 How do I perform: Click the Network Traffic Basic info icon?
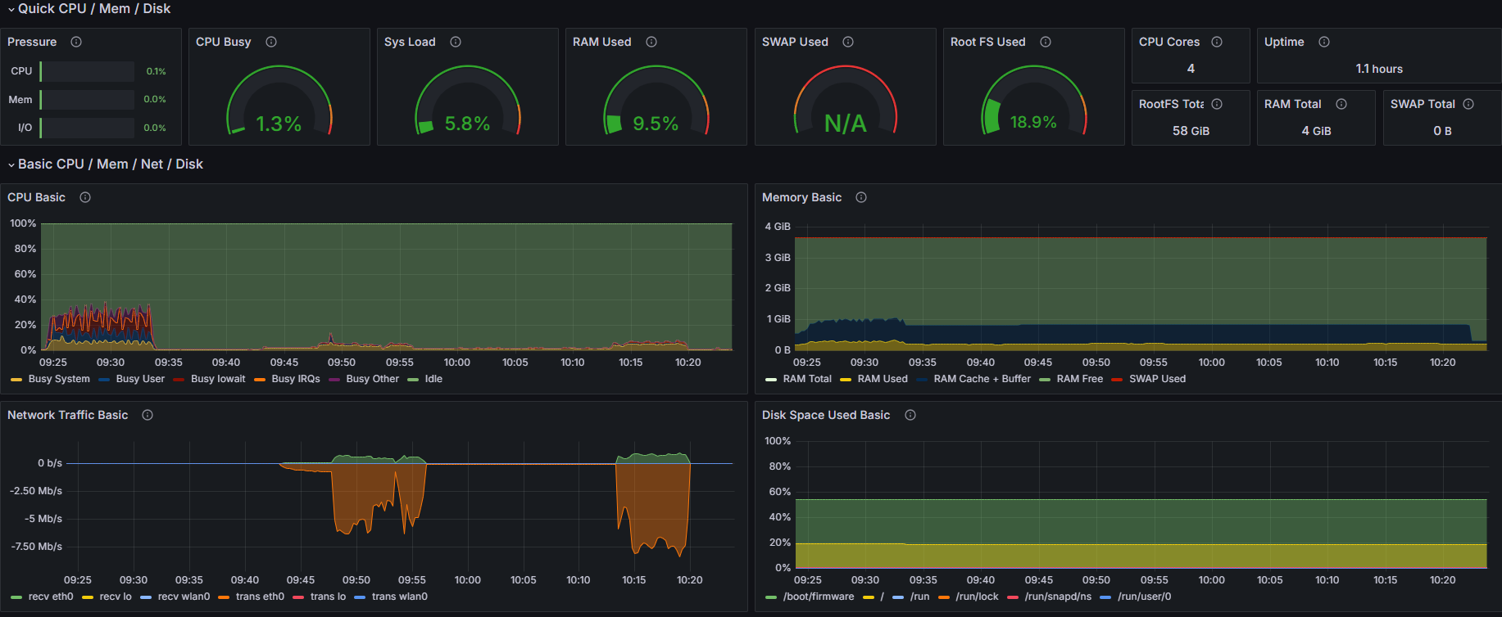coord(147,415)
